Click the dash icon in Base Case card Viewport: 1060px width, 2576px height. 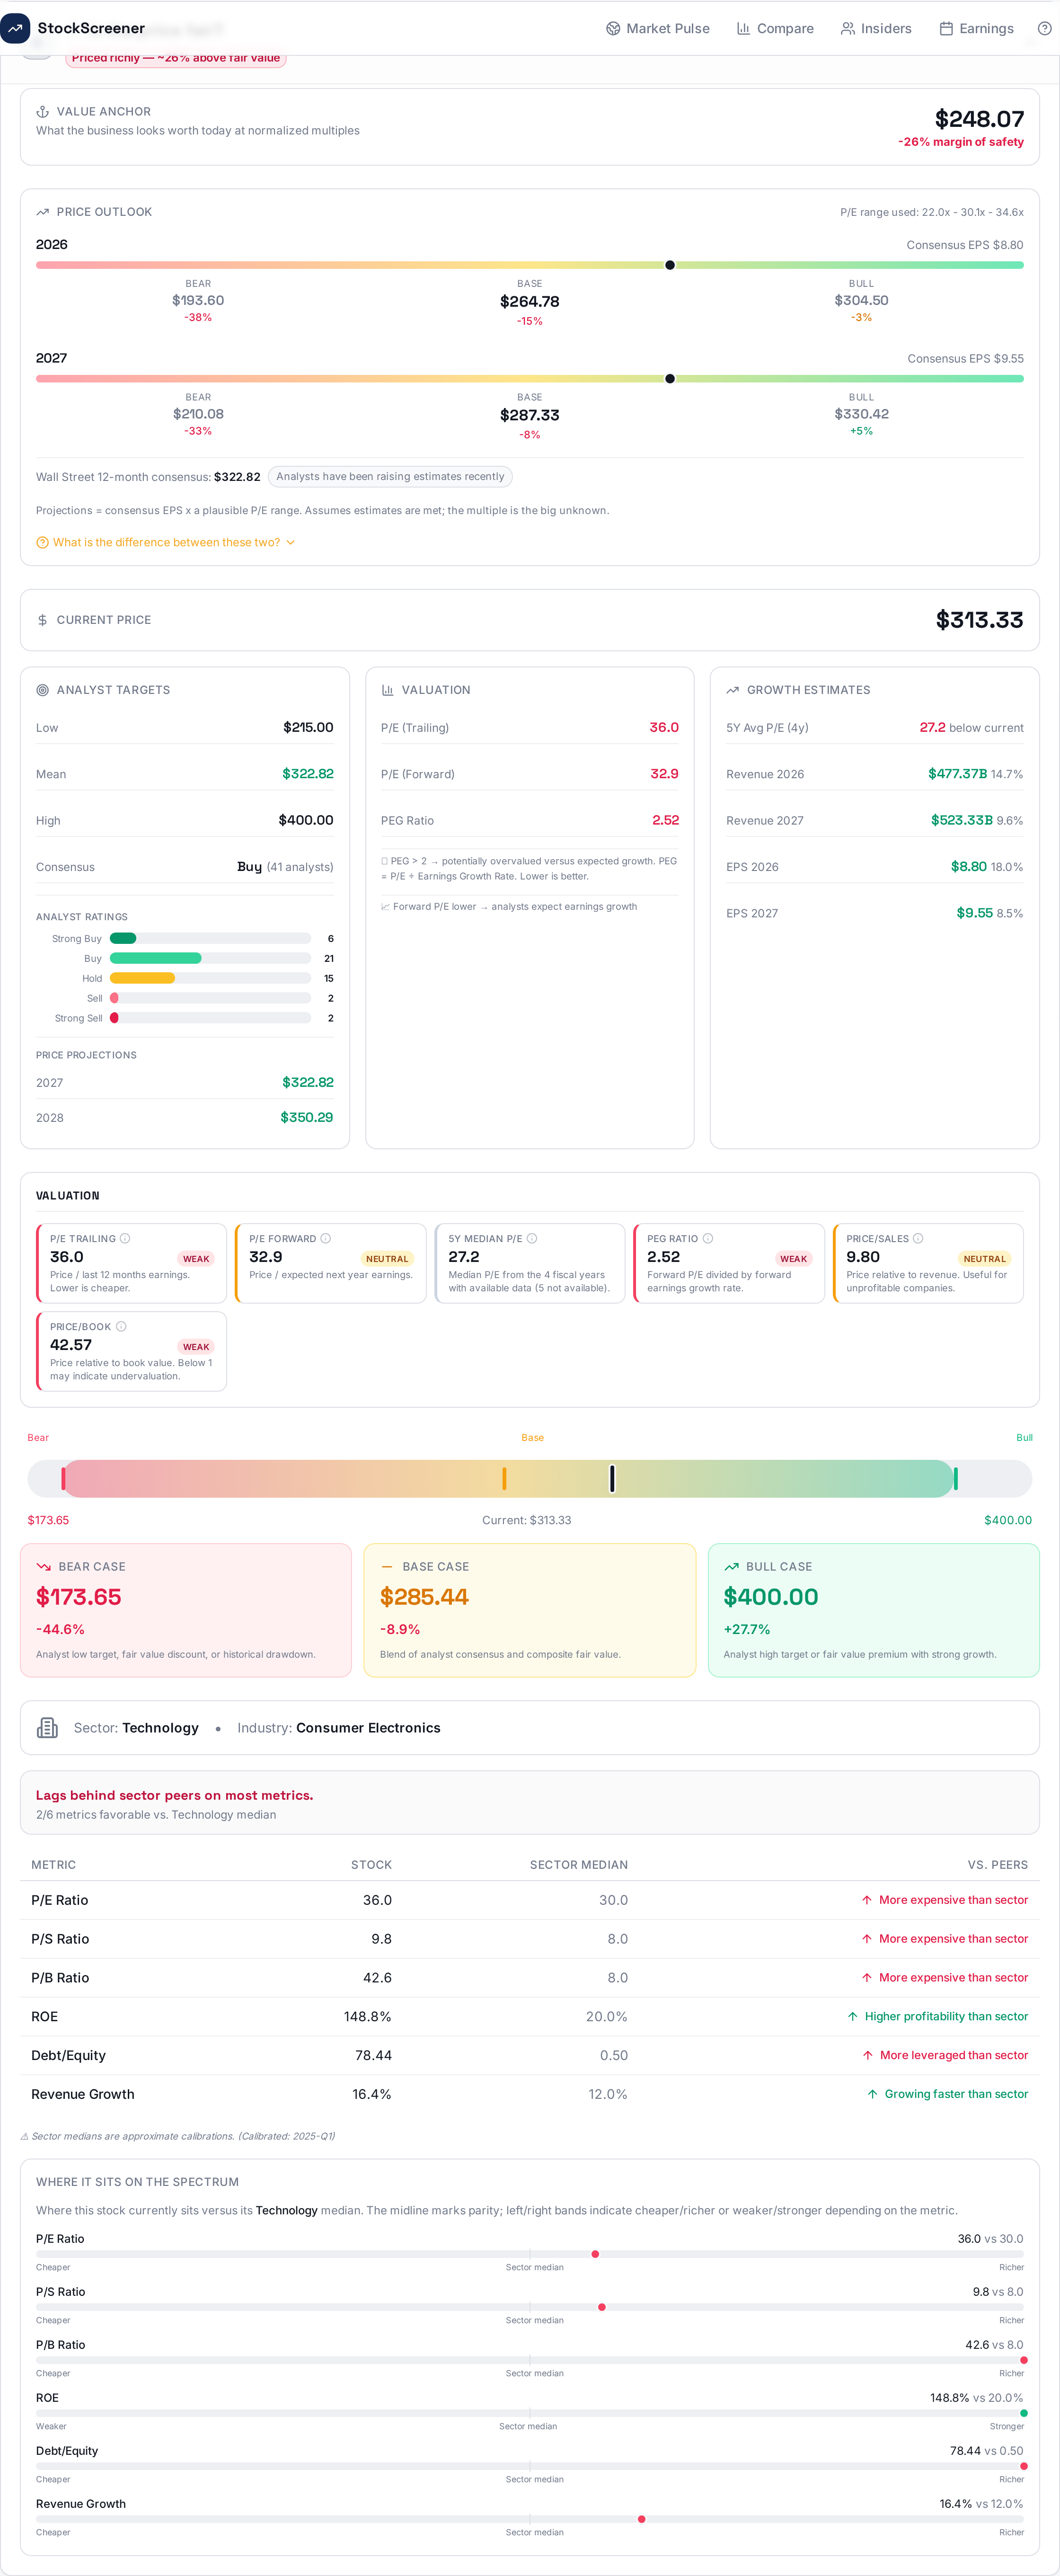(x=387, y=1566)
